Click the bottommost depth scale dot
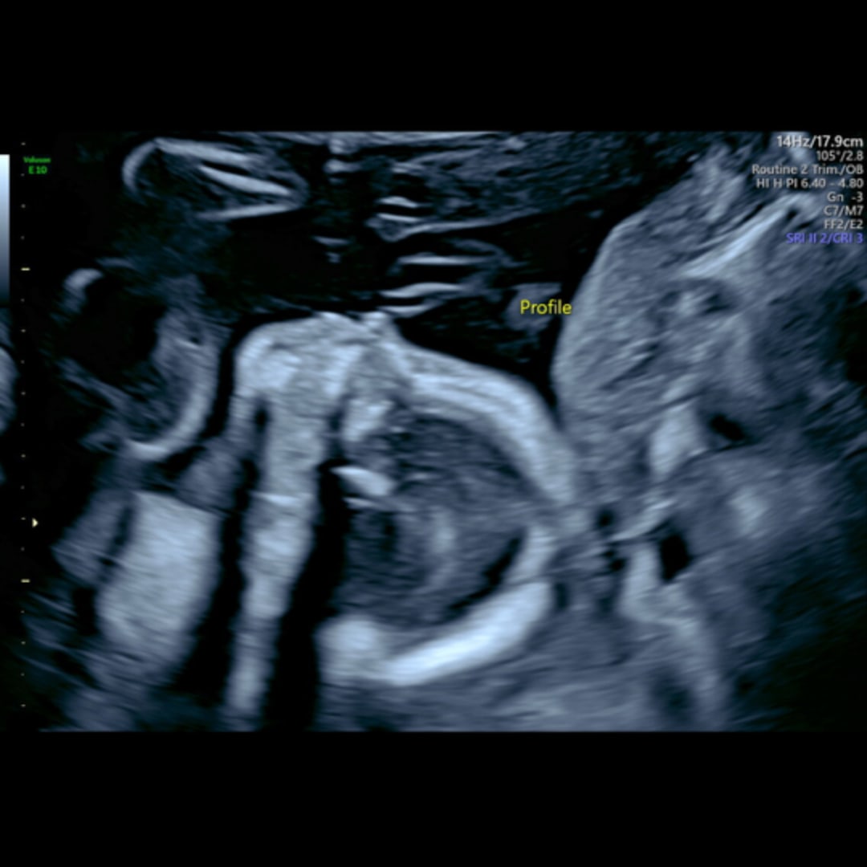Image resolution: width=867 pixels, height=867 pixels. point(23,706)
